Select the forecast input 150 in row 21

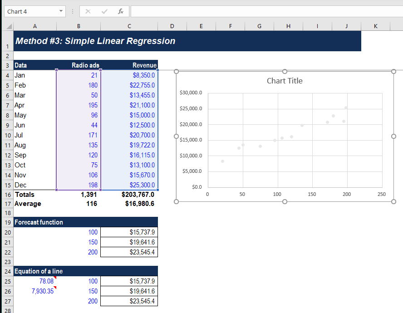pos(79,242)
